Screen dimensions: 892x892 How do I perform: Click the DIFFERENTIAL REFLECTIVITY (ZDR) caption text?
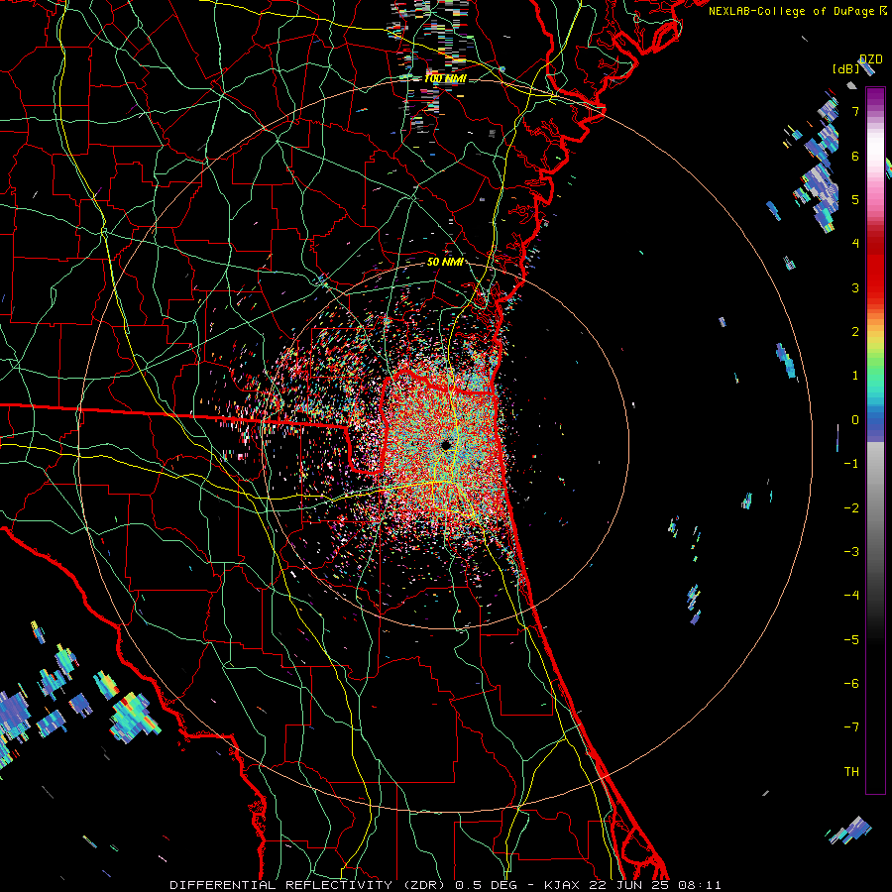pos(309,885)
